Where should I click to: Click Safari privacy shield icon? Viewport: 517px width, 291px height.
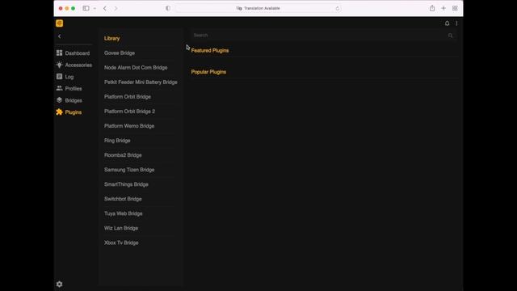tap(168, 8)
